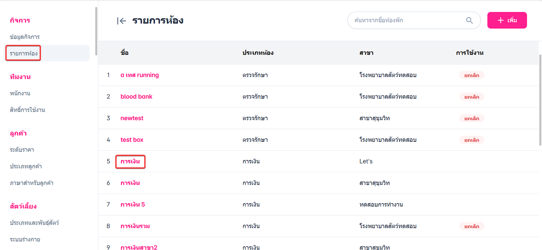Open ระดับราคา in the sidebar
Image resolution: width=542 pixels, height=250 pixels.
22,150
